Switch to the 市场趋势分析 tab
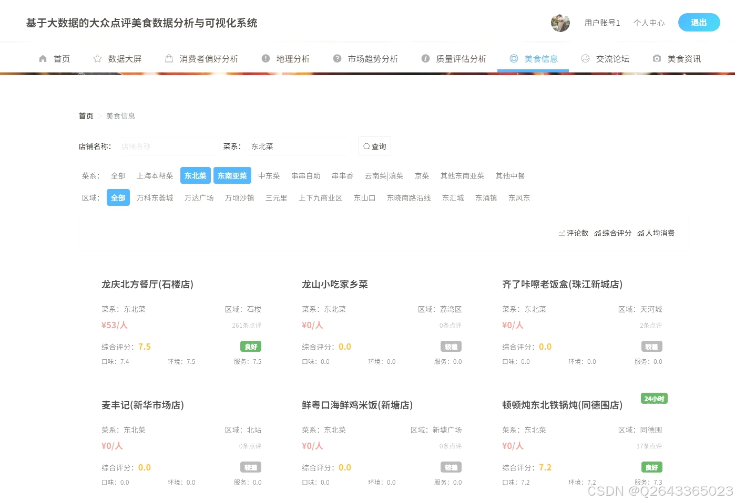Screen dimensions: 735x503 [x=373, y=58]
